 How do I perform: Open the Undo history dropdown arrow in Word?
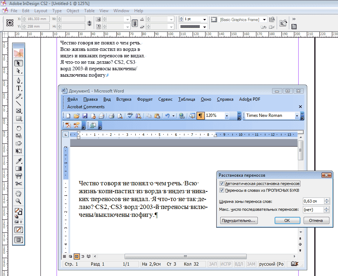click(173, 116)
